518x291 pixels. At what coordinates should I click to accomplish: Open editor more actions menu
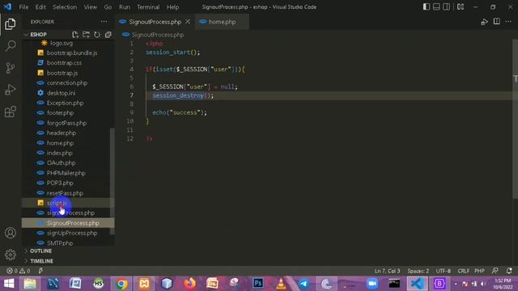tap(508, 22)
